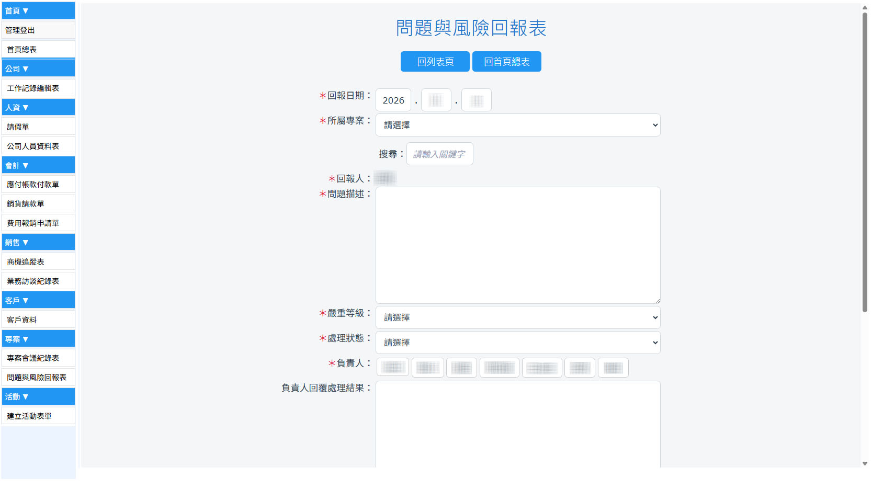Collapse the 銷售 sidebar section
The height and width of the screenshot is (490, 872).
coord(38,242)
